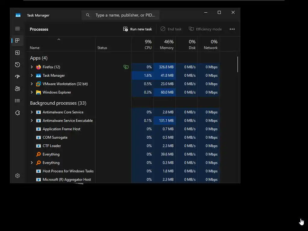The width and height of the screenshot is (308, 231).
Task: Click the Windows Explorer folder icon
Action: (38, 92)
